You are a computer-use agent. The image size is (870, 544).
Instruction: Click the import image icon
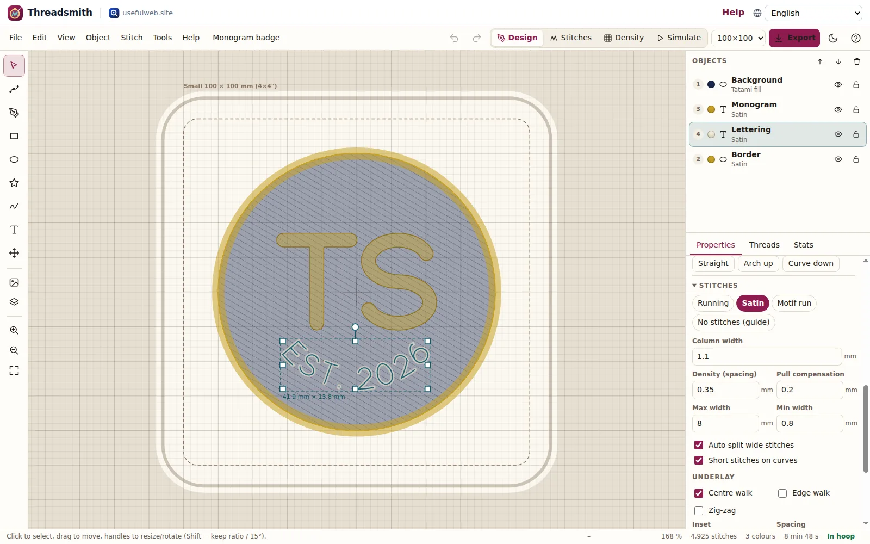pyautogui.click(x=14, y=282)
